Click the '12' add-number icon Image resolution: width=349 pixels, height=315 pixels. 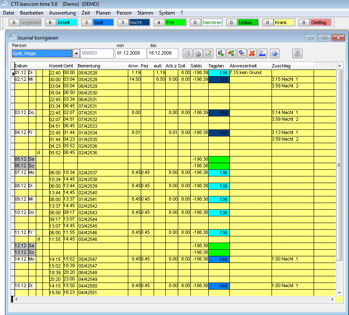(221, 53)
